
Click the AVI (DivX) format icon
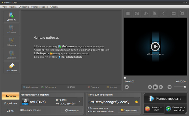[x=25, y=102]
